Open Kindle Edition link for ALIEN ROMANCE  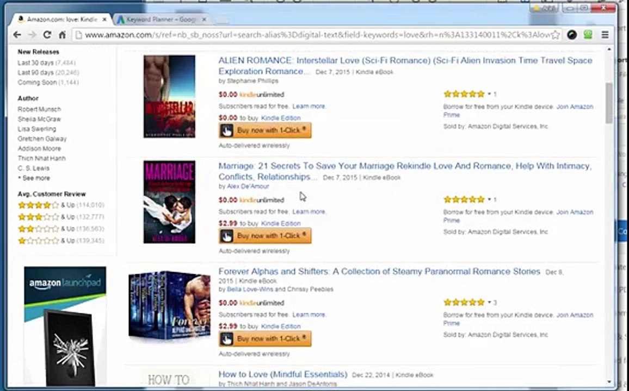[x=281, y=118]
